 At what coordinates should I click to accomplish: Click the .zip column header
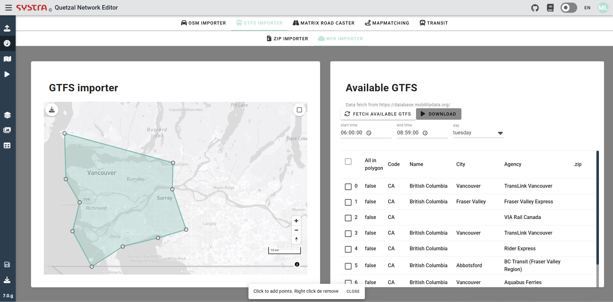(577, 164)
